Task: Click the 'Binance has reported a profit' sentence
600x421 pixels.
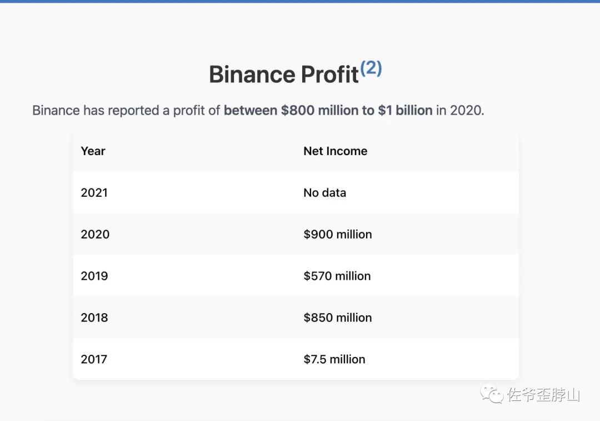Action: pos(127,111)
